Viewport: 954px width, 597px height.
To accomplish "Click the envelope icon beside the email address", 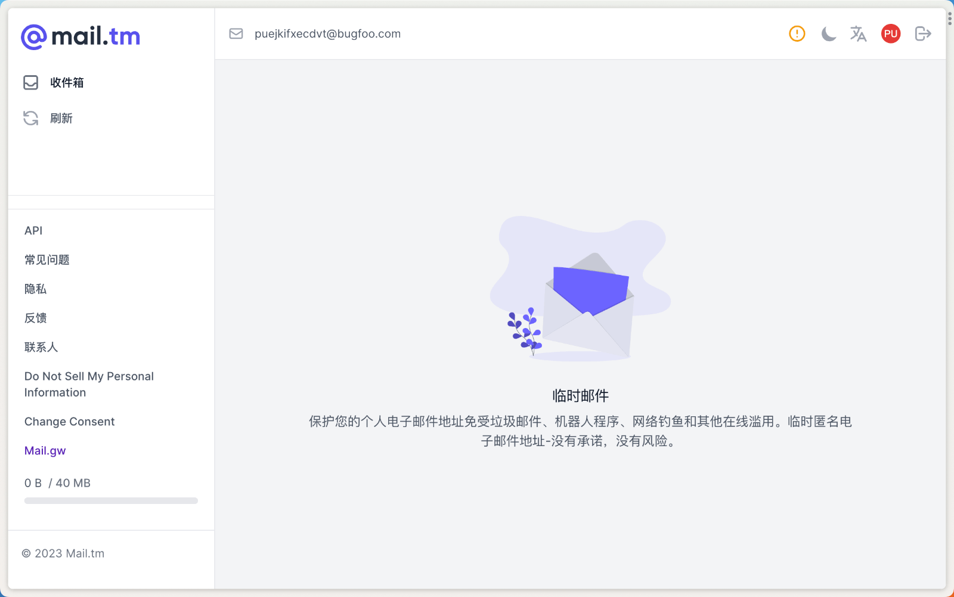I will (x=236, y=33).
